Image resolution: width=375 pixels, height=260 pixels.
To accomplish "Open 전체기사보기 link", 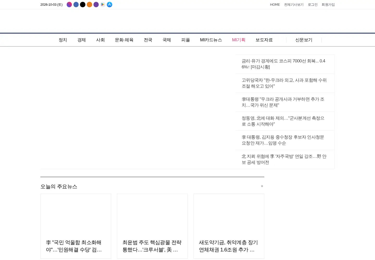I will 294,5.
